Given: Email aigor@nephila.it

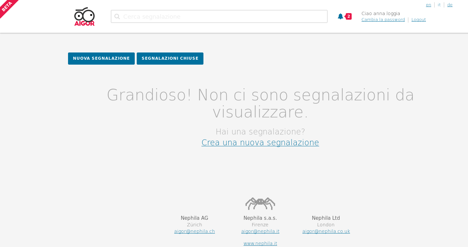Looking at the screenshot, I should 260,231.
